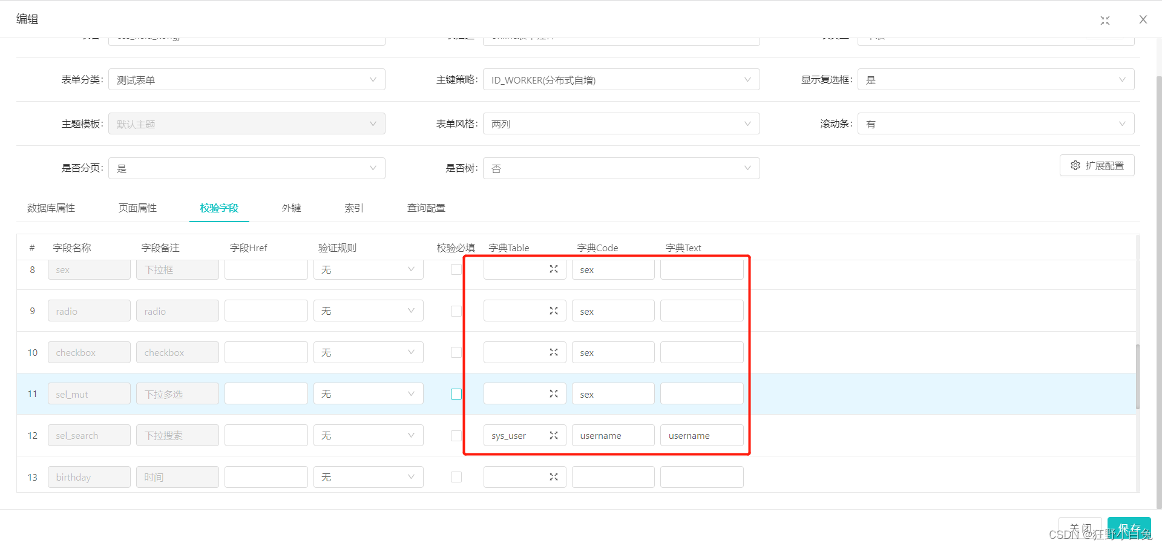This screenshot has width=1162, height=546.
Task: Open validation rule dropdown for checkbox row
Action: (368, 352)
